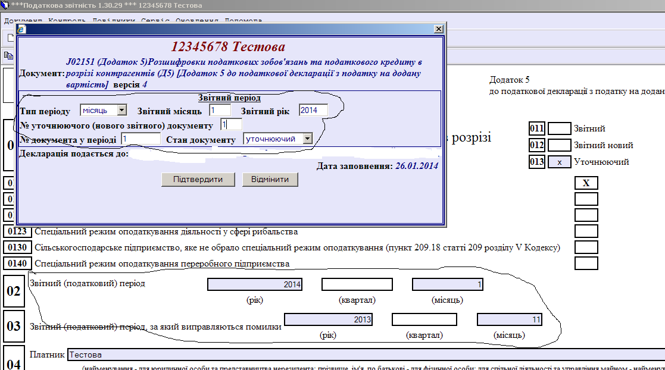This screenshot has width=665, height=370.
Task: Click the application icon in main title bar
Action: click(5, 5)
